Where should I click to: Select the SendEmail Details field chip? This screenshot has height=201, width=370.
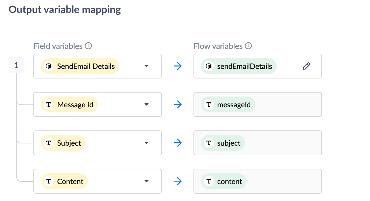[80, 66]
